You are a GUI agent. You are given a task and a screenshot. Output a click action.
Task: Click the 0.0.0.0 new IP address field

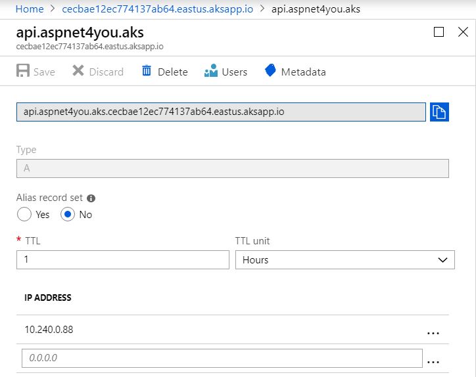click(222, 358)
